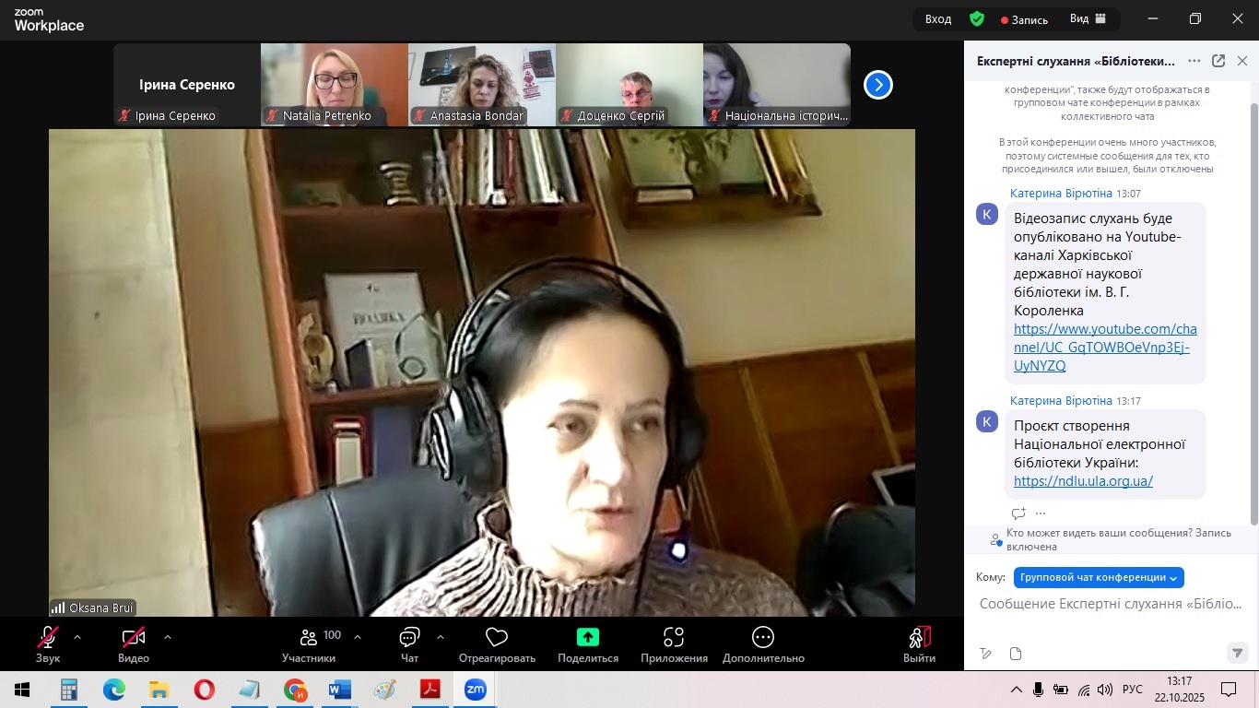Click the chat message input field
Viewport: 1259px width, 708px height.
click(1110, 604)
